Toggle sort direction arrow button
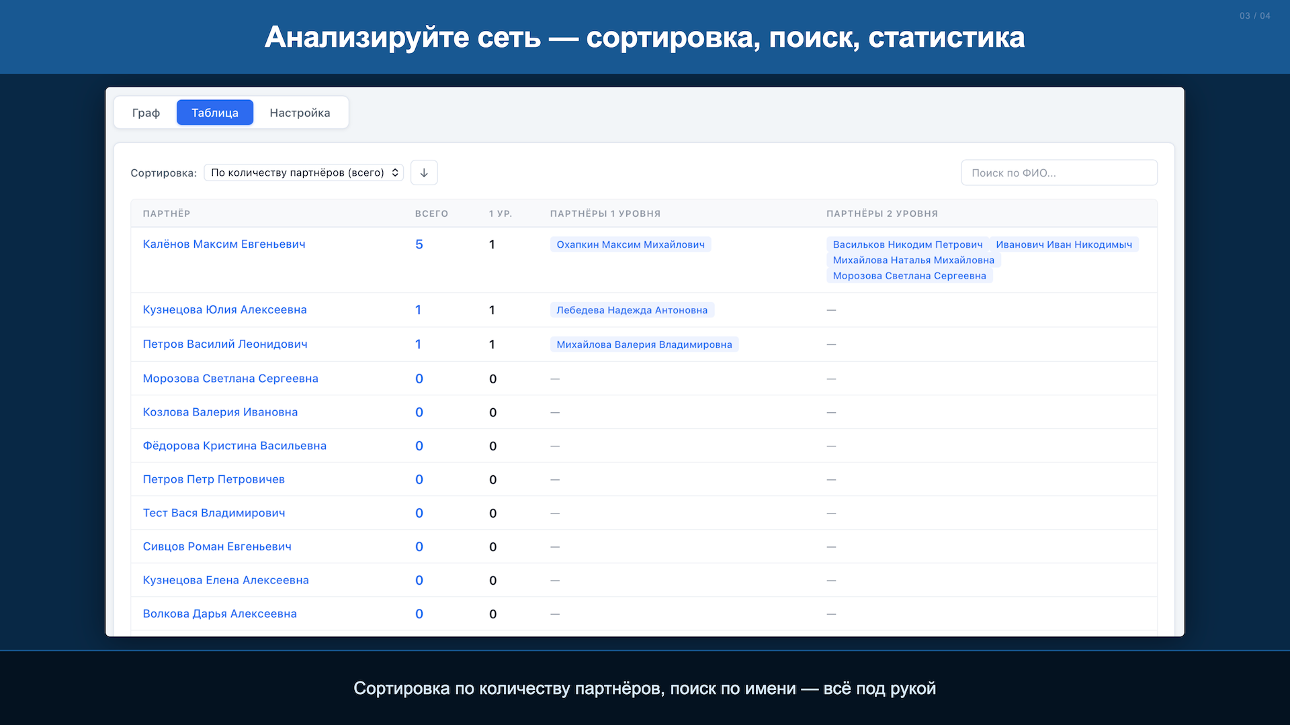Viewport: 1290px width, 725px height. tap(424, 173)
